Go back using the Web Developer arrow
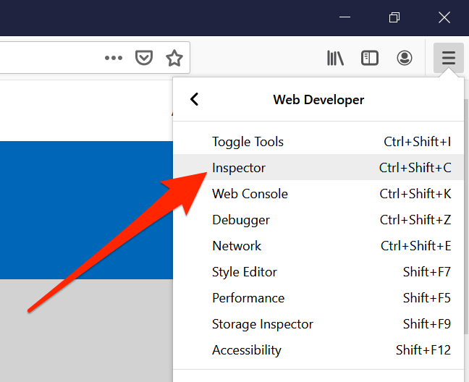Viewport: 469px width, 382px height. click(194, 100)
